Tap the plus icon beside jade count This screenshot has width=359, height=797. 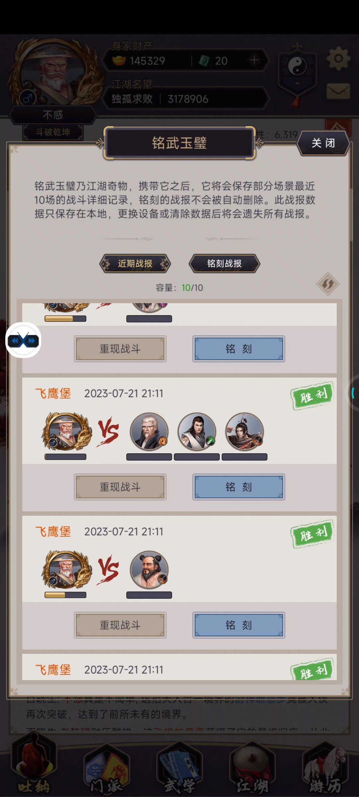pos(254,60)
